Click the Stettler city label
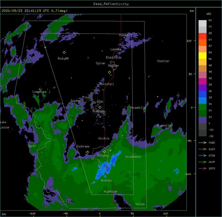 pos(163,61)
